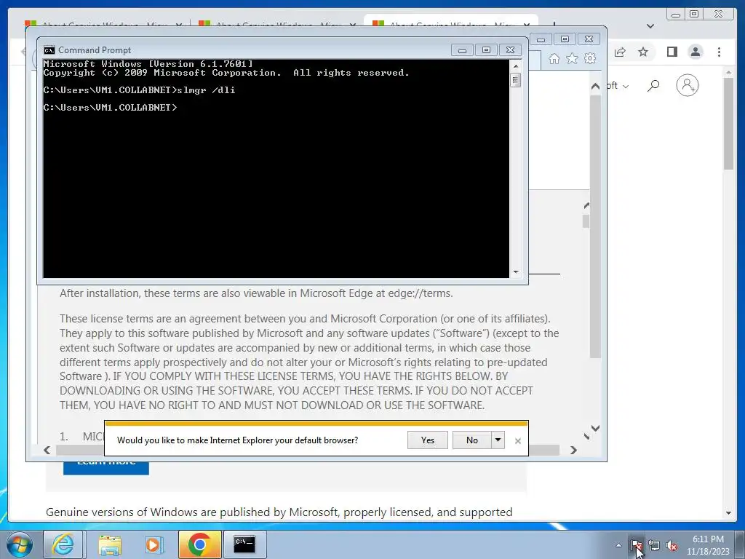
Task: Maximize the Internet Explorer window
Action: 565,39
